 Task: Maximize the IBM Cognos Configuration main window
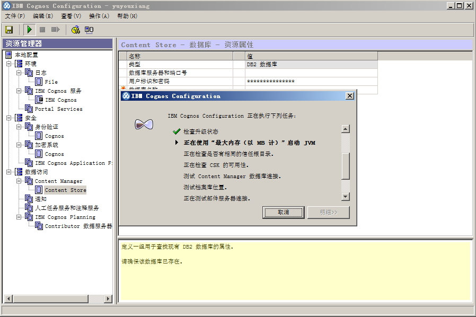[460, 5]
